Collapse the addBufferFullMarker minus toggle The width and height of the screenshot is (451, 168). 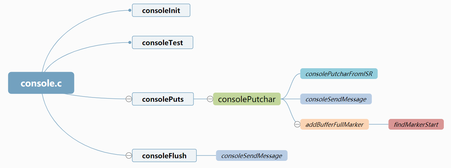point(297,124)
